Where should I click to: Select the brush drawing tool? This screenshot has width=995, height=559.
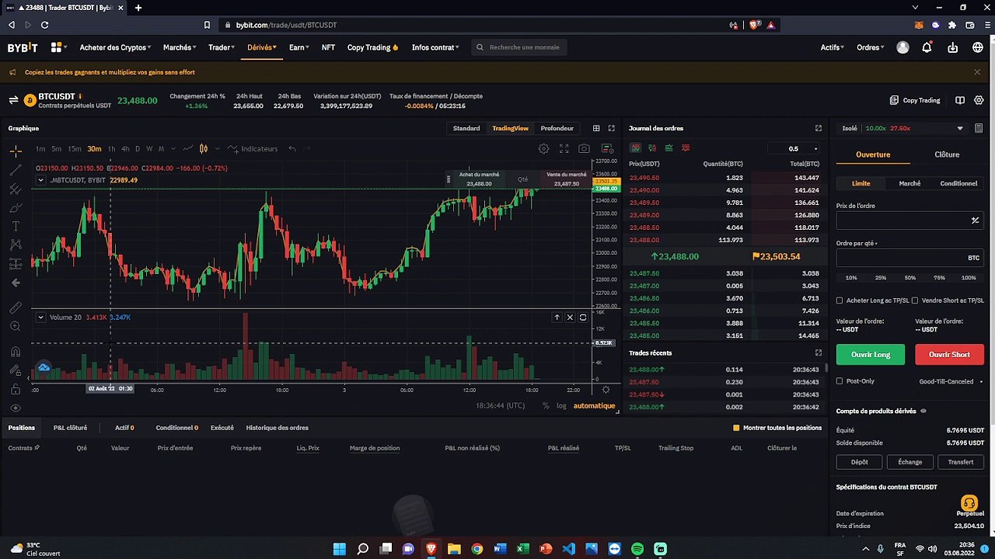pos(16,207)
